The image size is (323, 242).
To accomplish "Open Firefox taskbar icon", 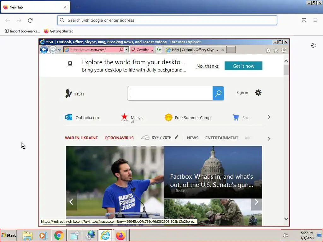I will [120, 235].
